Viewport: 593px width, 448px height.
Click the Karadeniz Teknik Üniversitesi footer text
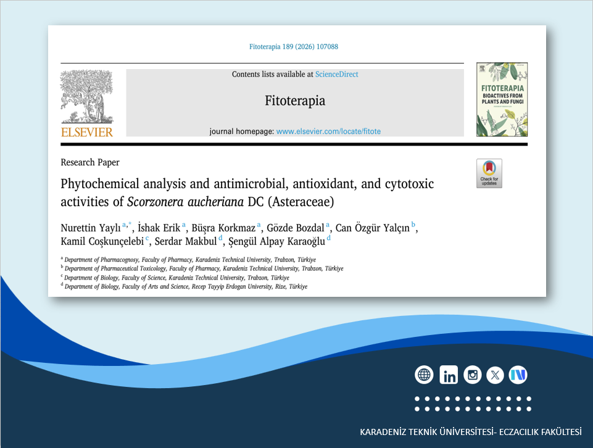tap(471, 431)
